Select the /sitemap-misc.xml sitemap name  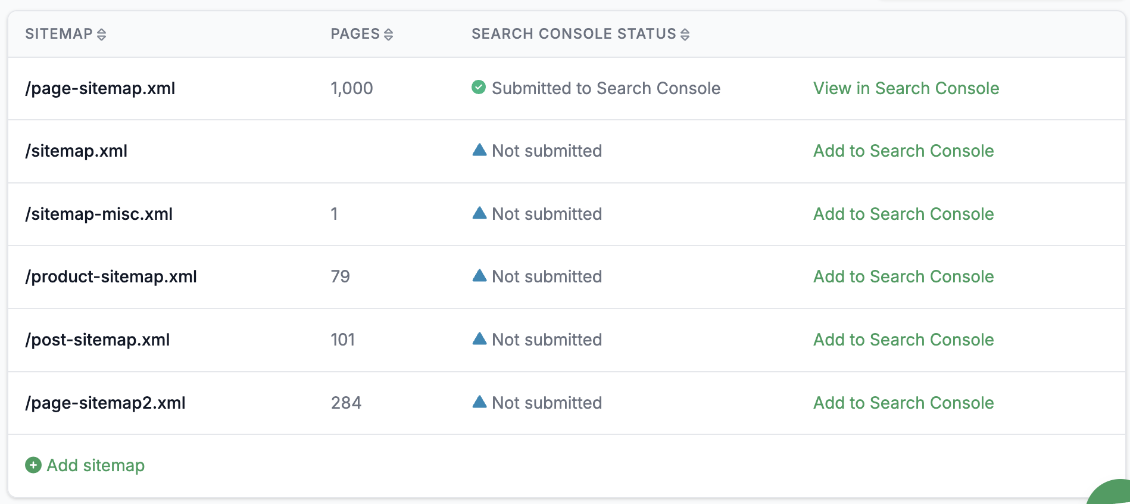(x=99, y=214)
